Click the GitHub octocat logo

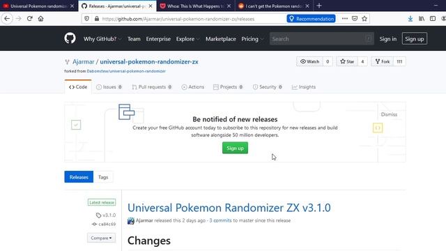pyautogui.click(x=70, y=38)
